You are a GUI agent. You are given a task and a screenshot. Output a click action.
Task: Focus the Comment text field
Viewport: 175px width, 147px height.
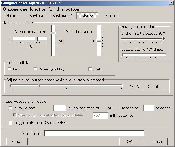coord(95,133)
